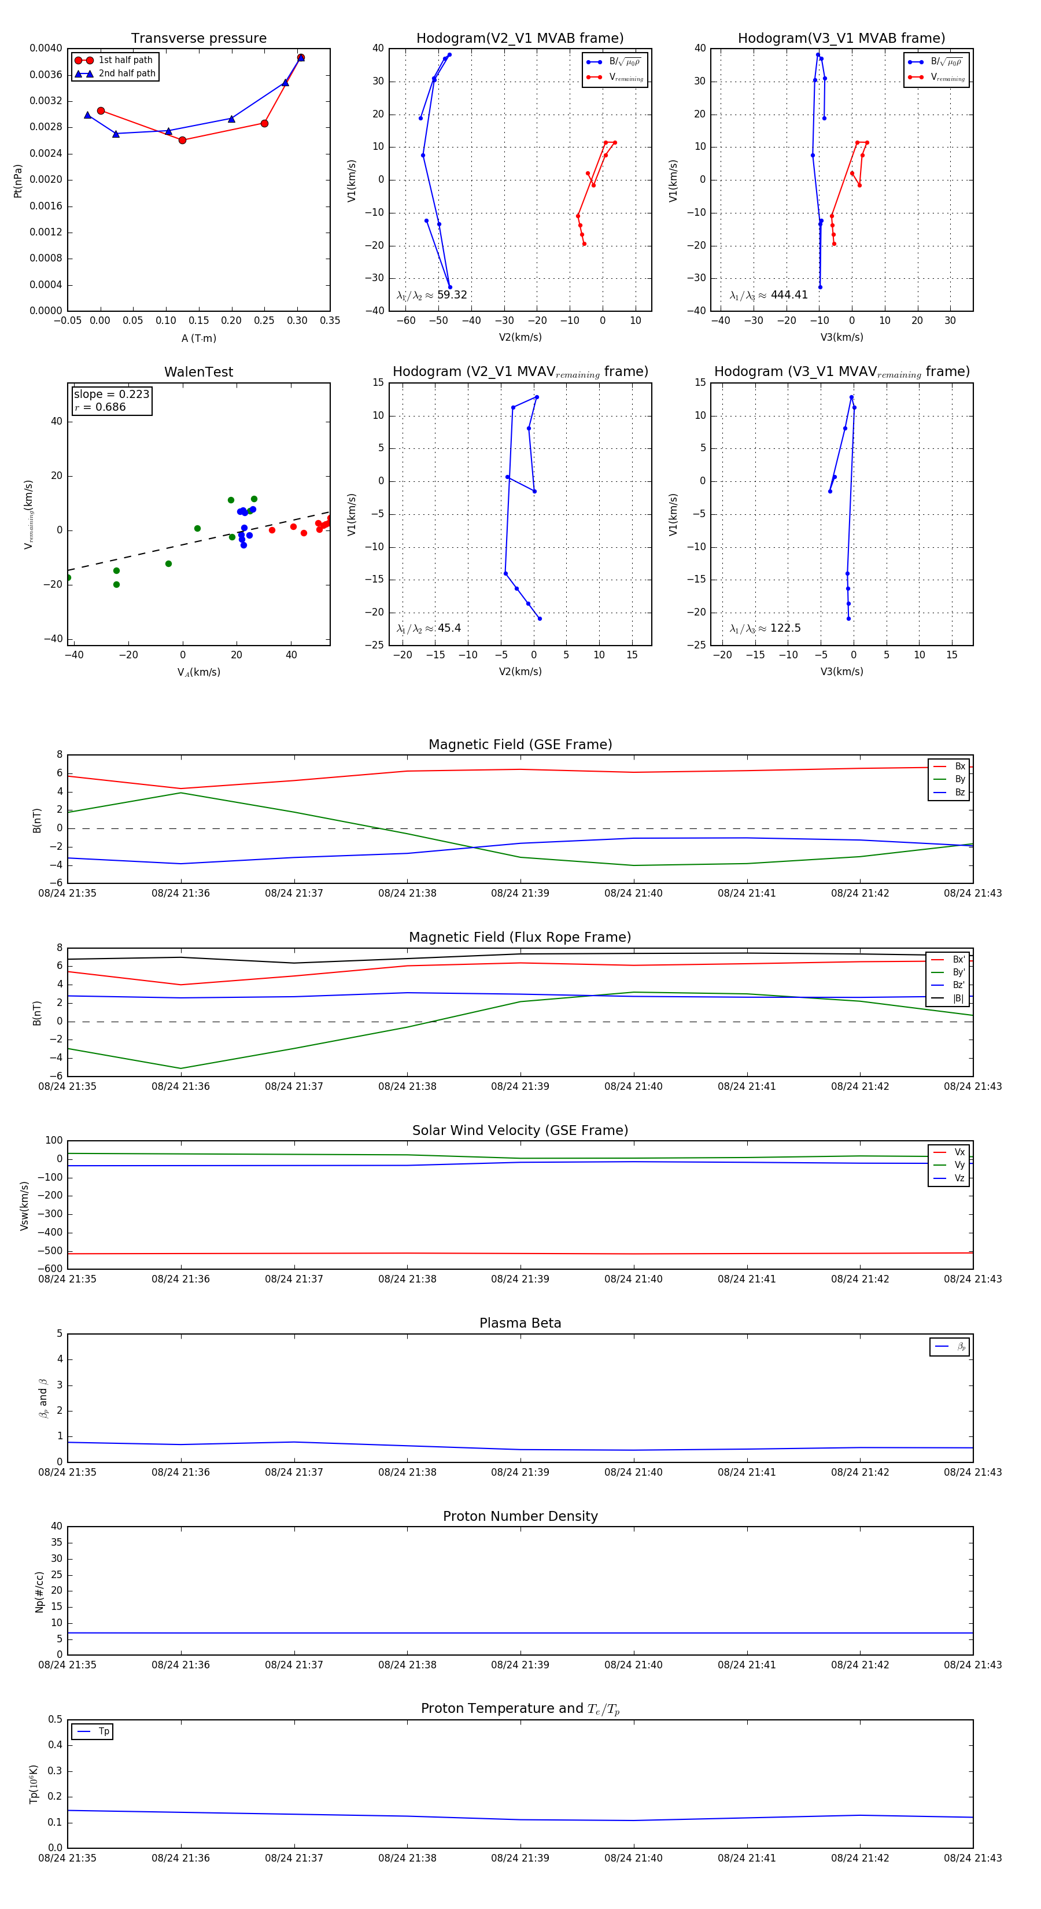Viewport: 1041px width, 1909px height.
Task: Click the 'V_remaining(km/s)' y-axis label in WalenTest
Action: pos(28,514)
